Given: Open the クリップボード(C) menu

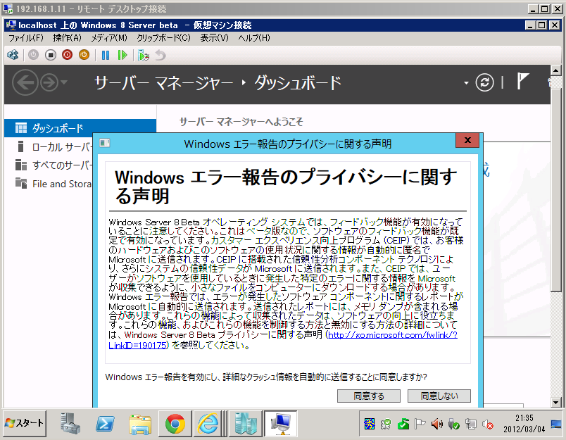Looking at the screenshot, I should pyautogui.click(x=163, y=38).
